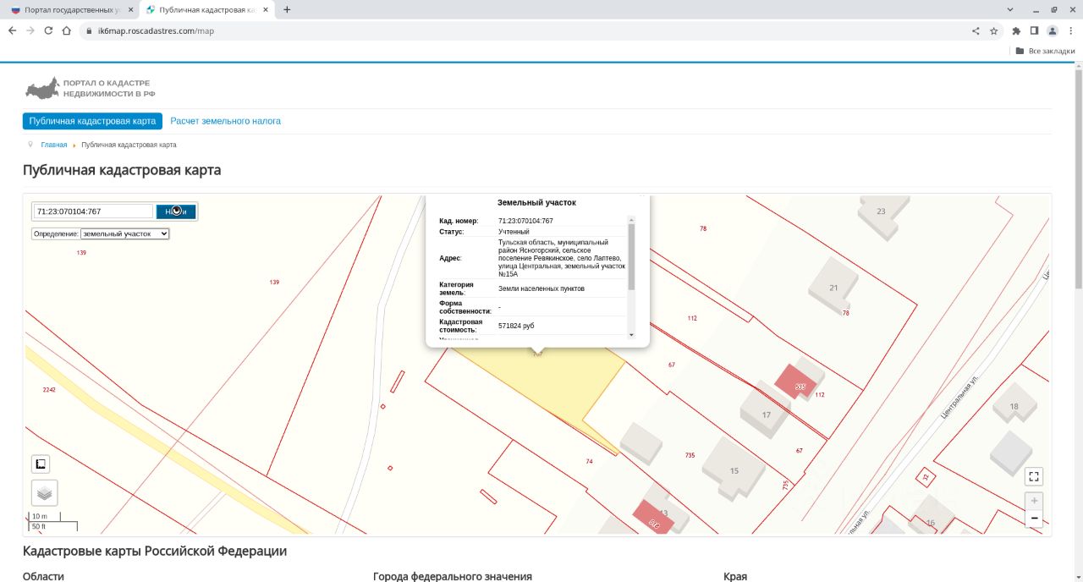Image resolution: width=1083 pixels, height=582 pixels.
Task: Click the Кадастровые карты Российской Федерации heading
Action: click(155, 551)
